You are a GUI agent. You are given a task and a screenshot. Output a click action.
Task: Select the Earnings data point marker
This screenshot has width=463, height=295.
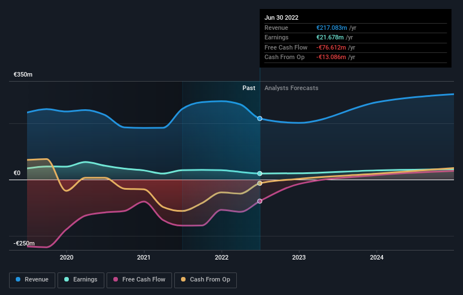[x=259, y=173]
